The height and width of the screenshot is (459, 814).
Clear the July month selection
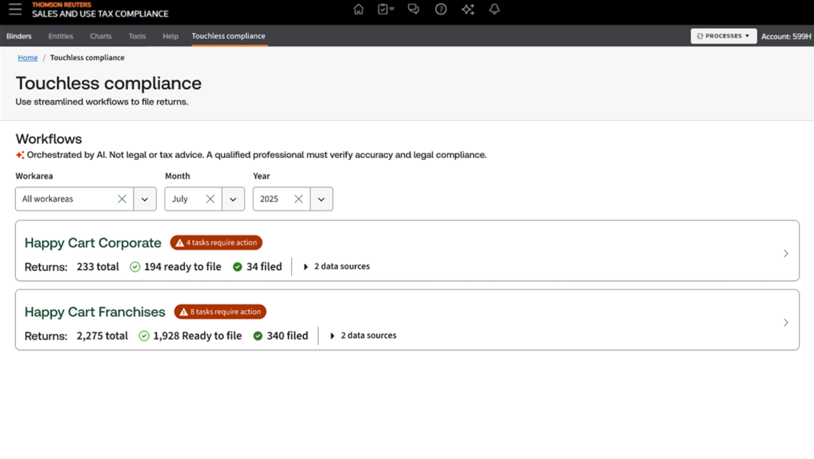(210, 199)
